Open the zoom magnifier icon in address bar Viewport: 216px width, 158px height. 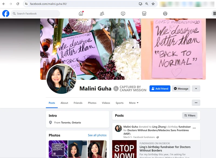tap(147, 4)
